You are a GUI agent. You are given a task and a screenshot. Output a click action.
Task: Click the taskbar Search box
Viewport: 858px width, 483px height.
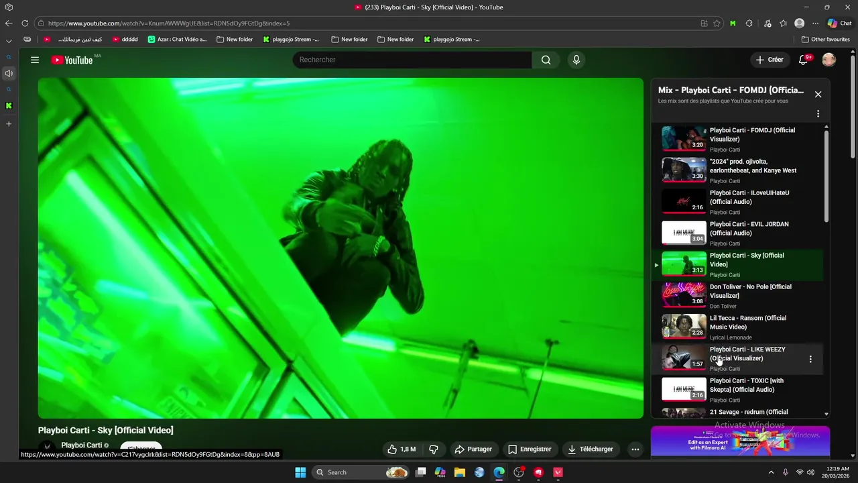361,472
